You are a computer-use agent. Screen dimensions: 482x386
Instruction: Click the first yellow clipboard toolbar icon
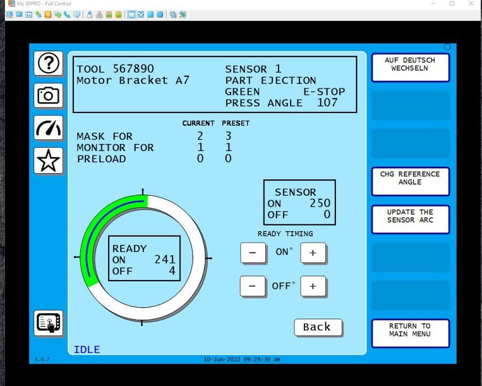[x=109, y=14]
